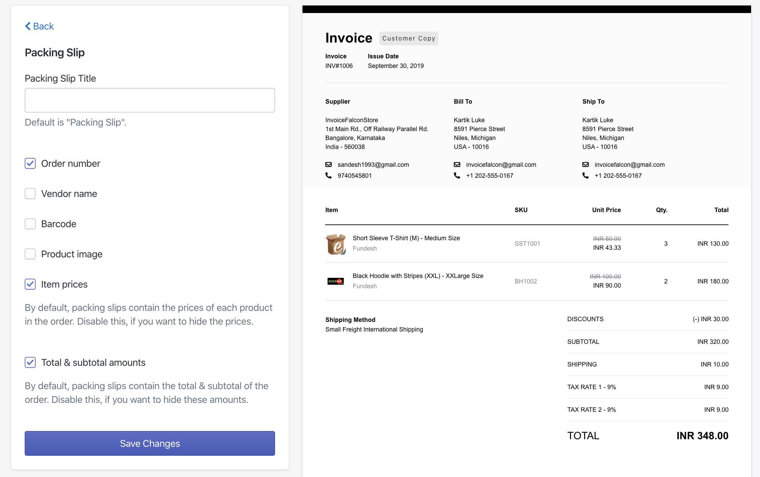760x477 pixels.
Task: Check the Product image option
Action: coord(30,254)
